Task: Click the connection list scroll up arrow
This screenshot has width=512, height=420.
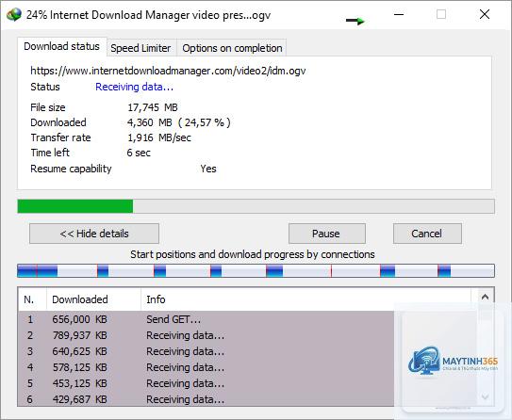Action: tap(485, 297)
